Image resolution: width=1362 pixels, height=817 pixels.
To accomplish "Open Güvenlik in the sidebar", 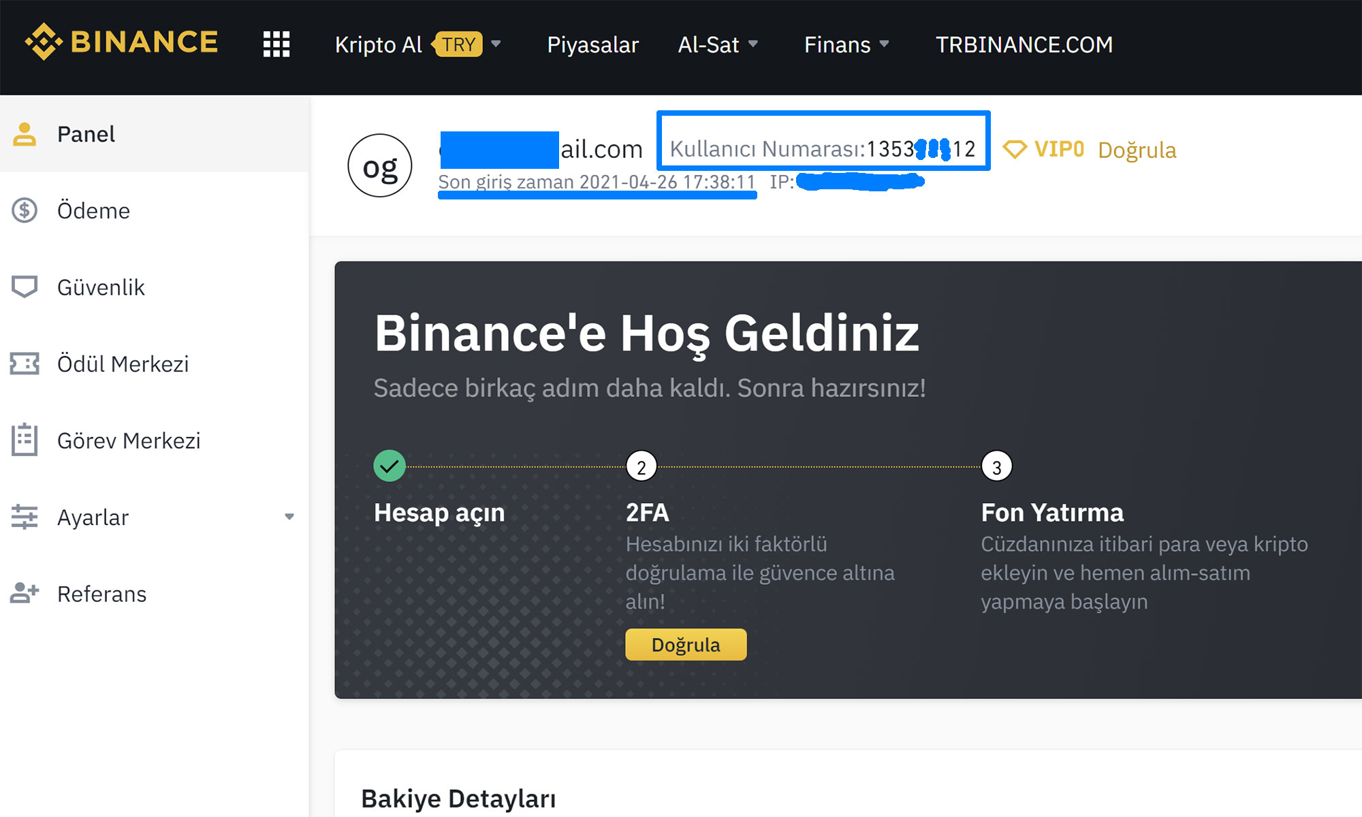I will [x=155, y=287].
